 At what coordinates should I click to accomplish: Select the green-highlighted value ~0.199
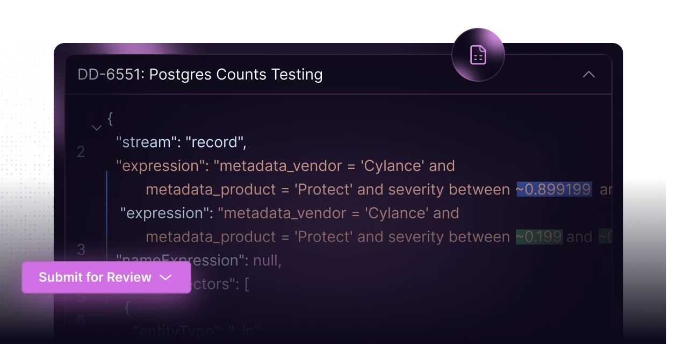[539, 236]
